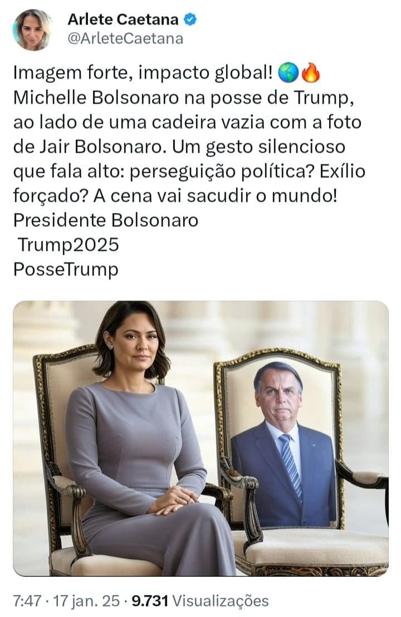Open Arlete Caetana's profile avatar
This screenshot has height=617, width=401.
point(33,30)
